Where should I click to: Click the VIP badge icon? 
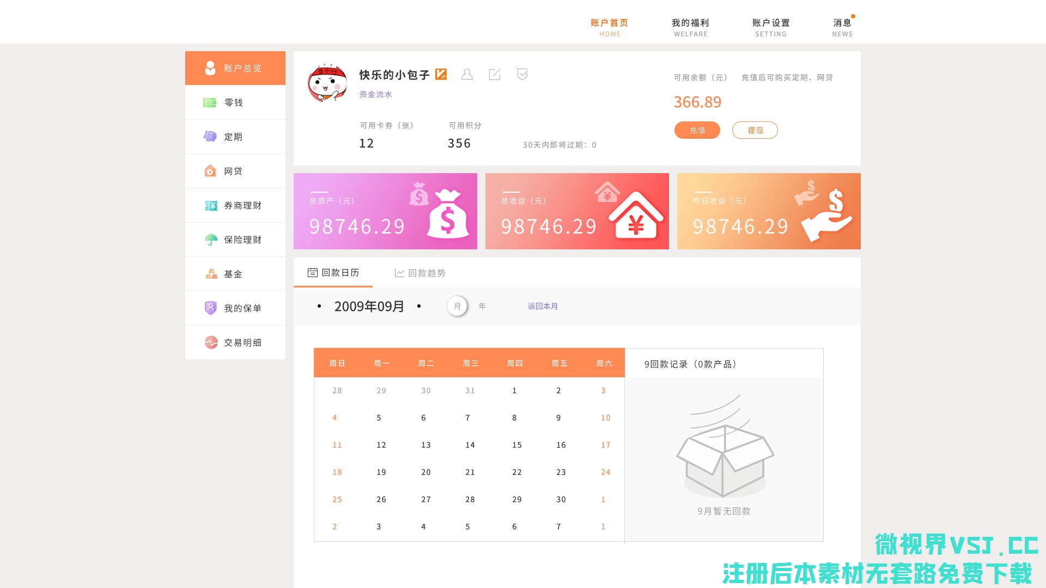click(x=441, y=75)
